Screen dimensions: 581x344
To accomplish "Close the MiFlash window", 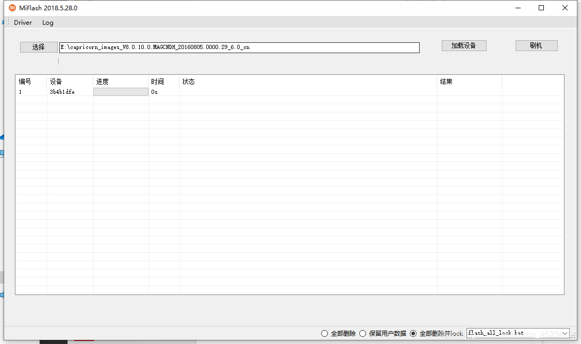I will 565,8.
